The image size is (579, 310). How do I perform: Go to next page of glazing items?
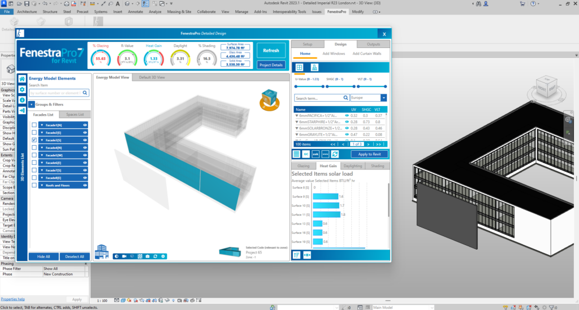(368, 145)
